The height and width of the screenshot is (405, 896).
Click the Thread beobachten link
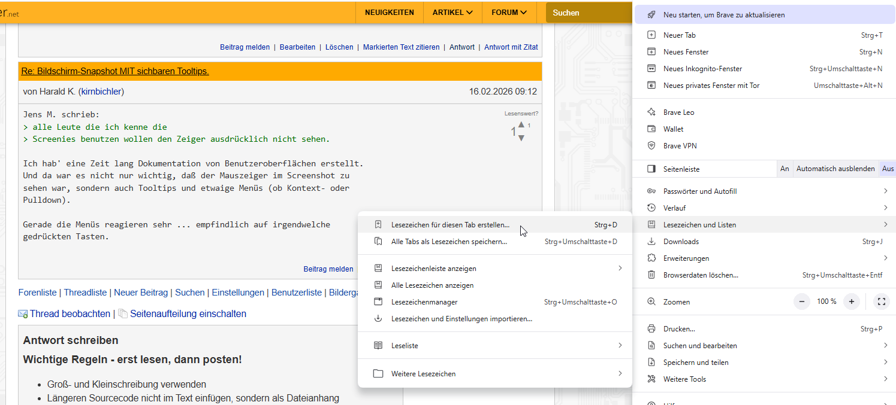tap(70, 313)
